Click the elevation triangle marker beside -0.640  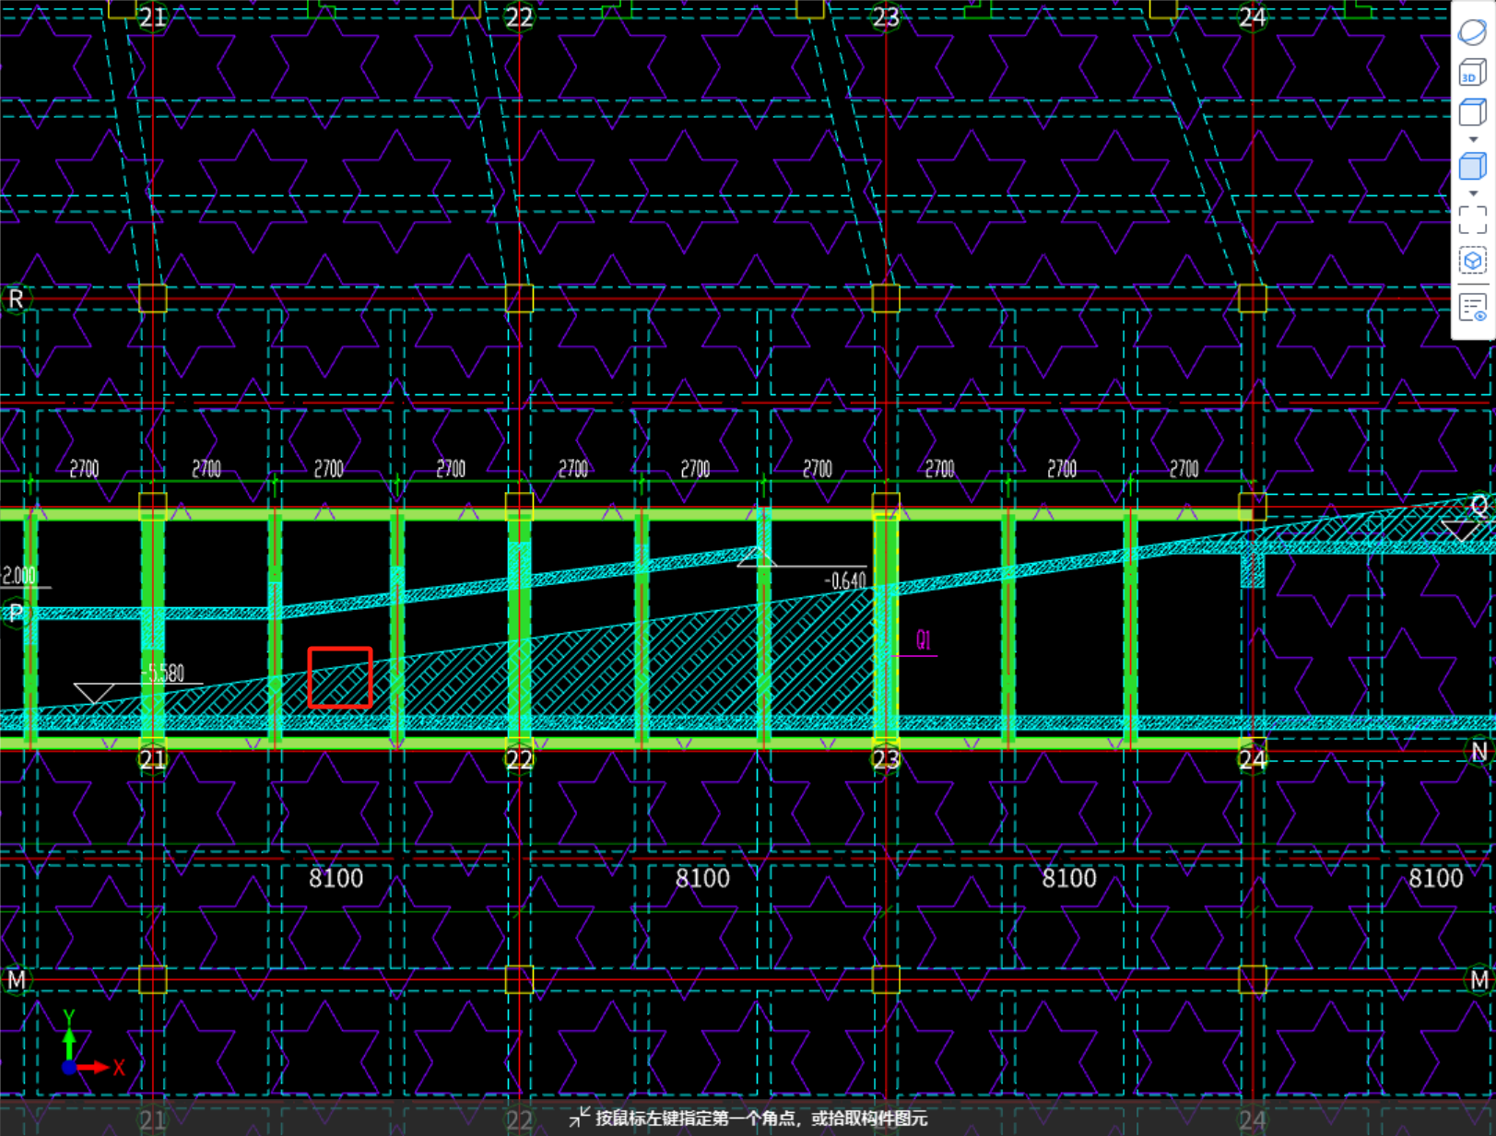click(757, 556)
